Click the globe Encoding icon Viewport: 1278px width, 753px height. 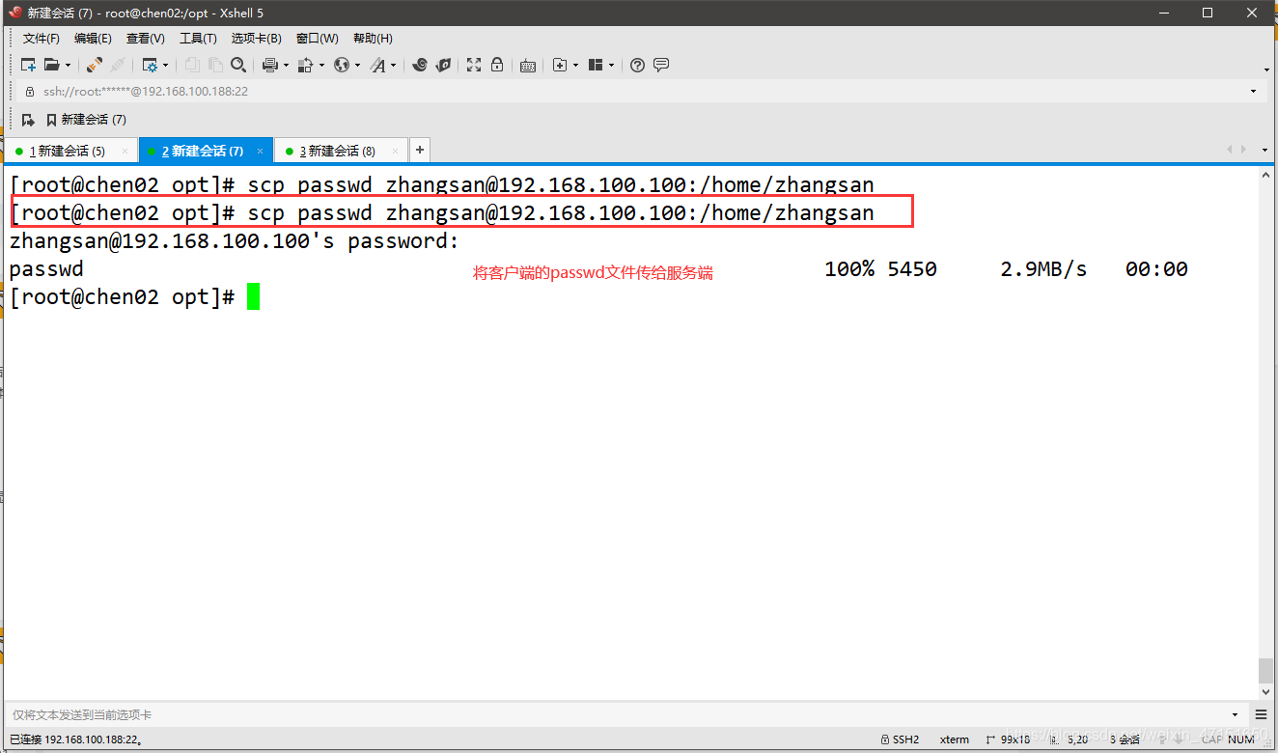(x=342, y=65)
